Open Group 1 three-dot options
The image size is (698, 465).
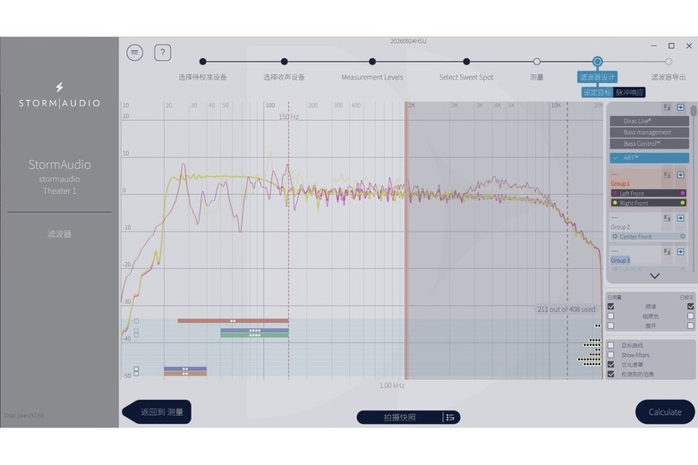[x=615, y=174]
